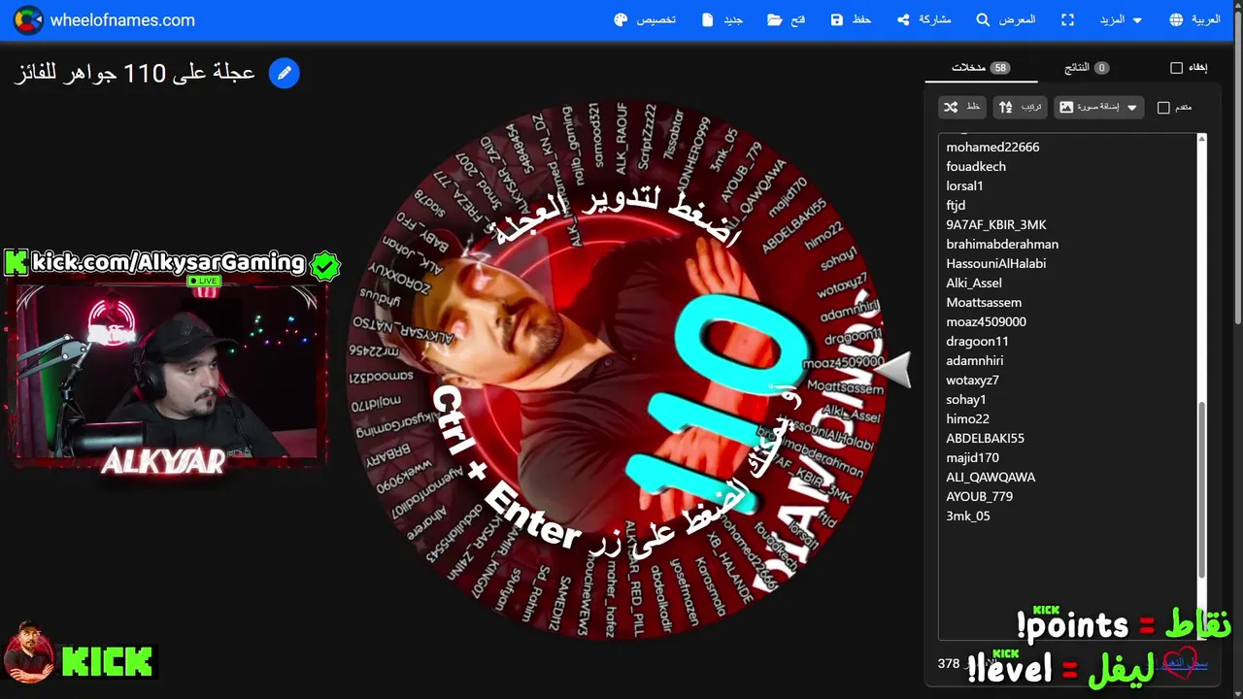Screen dimensions: 1243x699
Task: Save the wheel using floppy disk icon
Action: pos(851,19)
